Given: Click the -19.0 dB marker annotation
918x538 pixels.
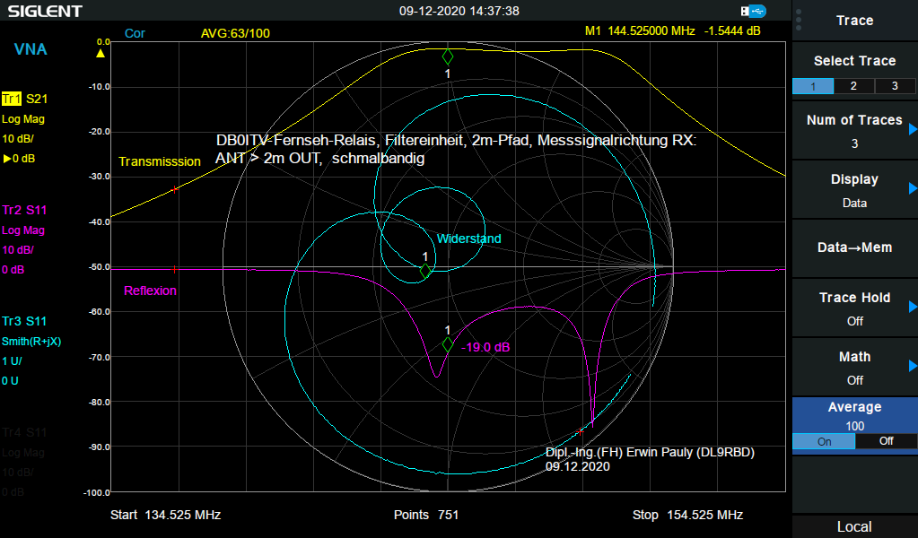Looking at the screenshot, I should (x=485, y=347).
